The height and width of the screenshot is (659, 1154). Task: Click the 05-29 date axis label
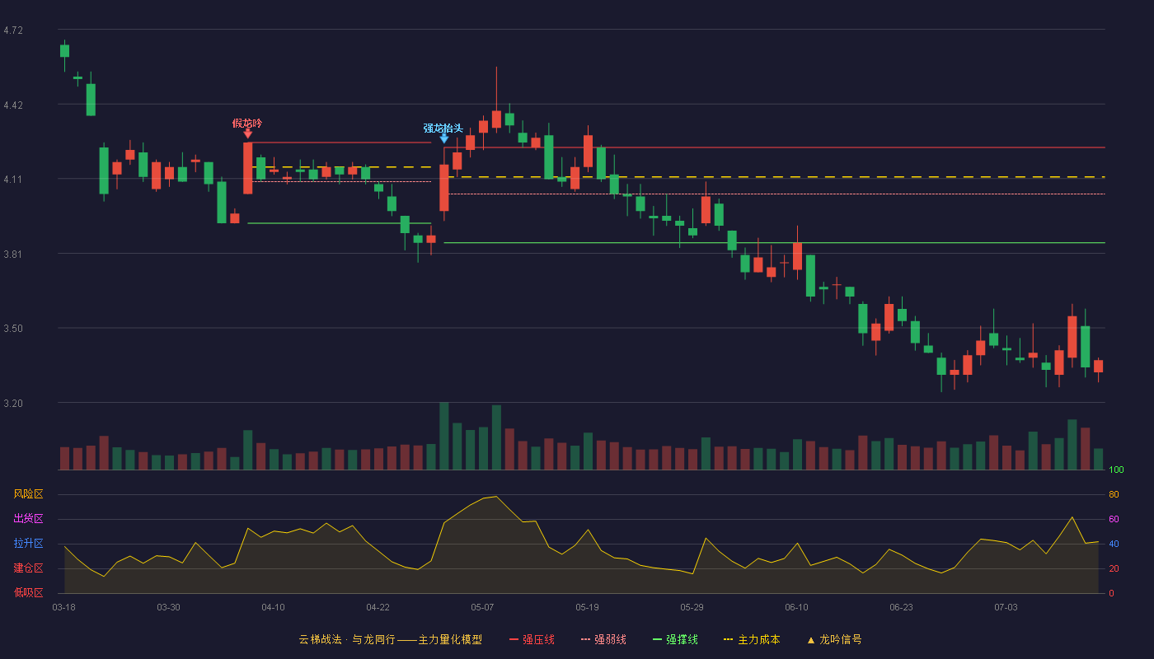[692, 607]
